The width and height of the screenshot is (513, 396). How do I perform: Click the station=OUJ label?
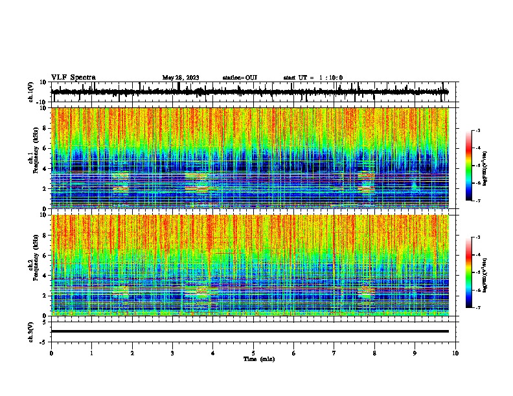[x=240, y=78]
